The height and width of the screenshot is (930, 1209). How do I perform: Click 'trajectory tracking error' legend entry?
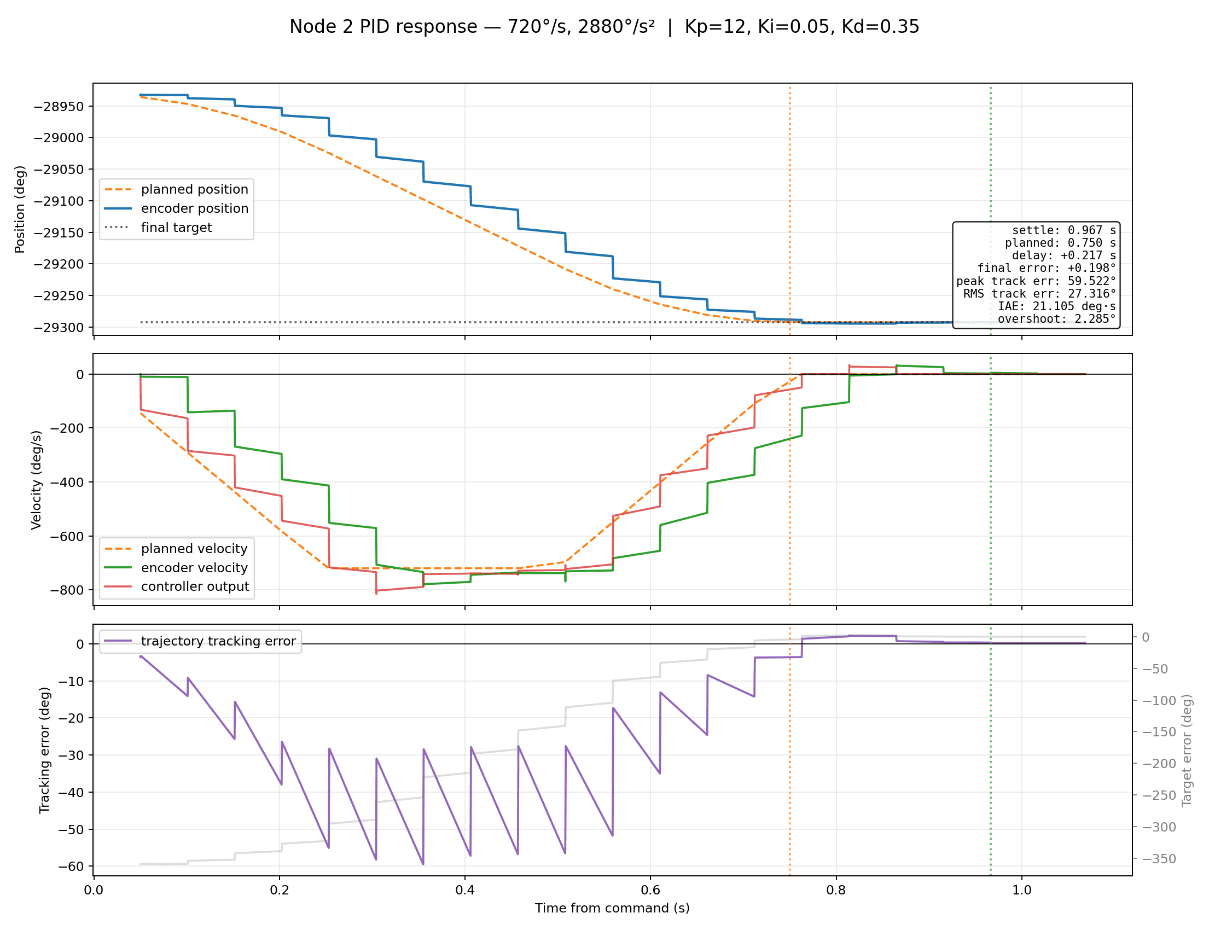(200, 641)
